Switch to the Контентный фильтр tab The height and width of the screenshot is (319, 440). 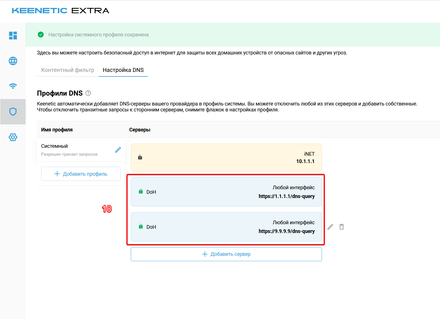pos(68,70)
